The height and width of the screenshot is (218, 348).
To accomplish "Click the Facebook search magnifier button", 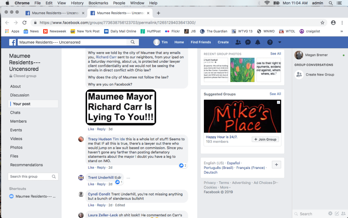I will coord(133,42).
